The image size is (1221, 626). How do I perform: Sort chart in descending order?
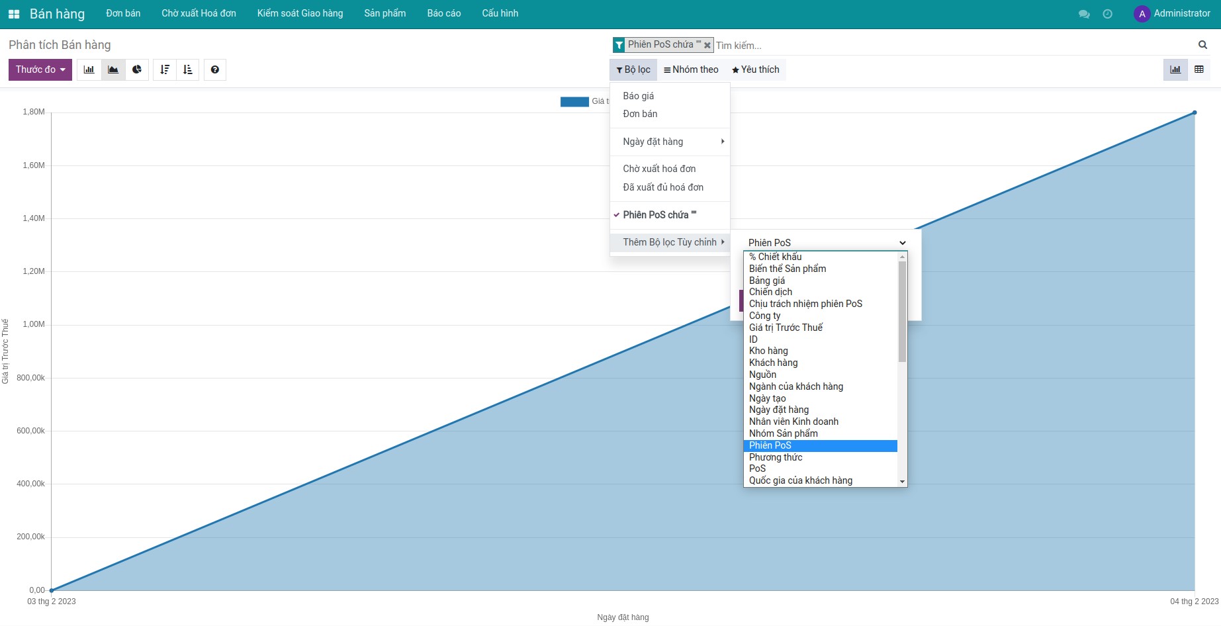[x=165, y=69]
